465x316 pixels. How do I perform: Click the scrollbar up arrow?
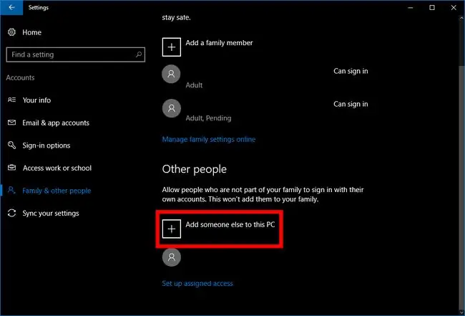461,18
